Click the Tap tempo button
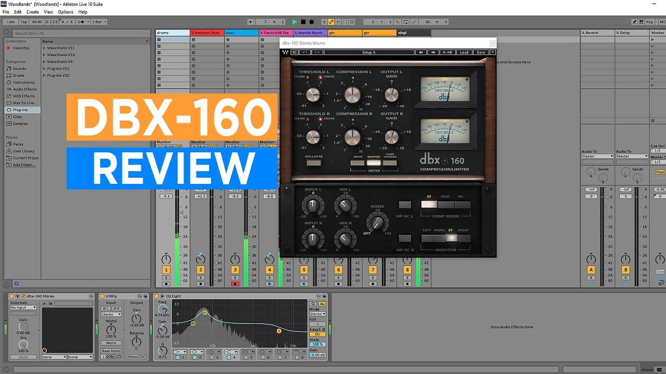Image resolution: width=666 pixels, height=374 pixels. coord(24,22)
